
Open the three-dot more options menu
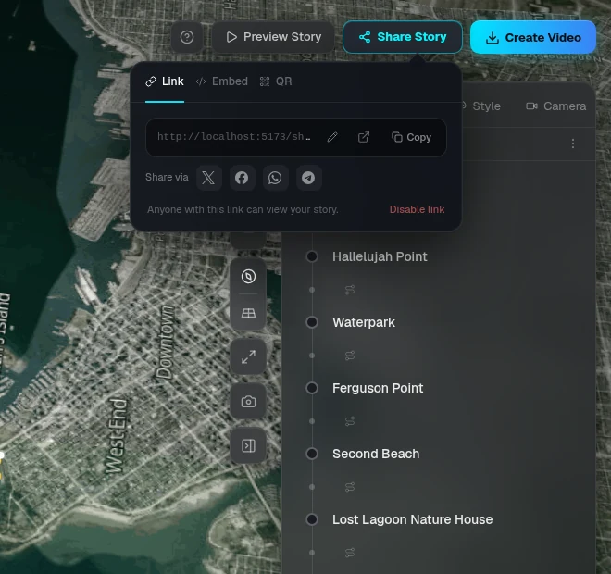pyautogui.click(x=573, y=143)
